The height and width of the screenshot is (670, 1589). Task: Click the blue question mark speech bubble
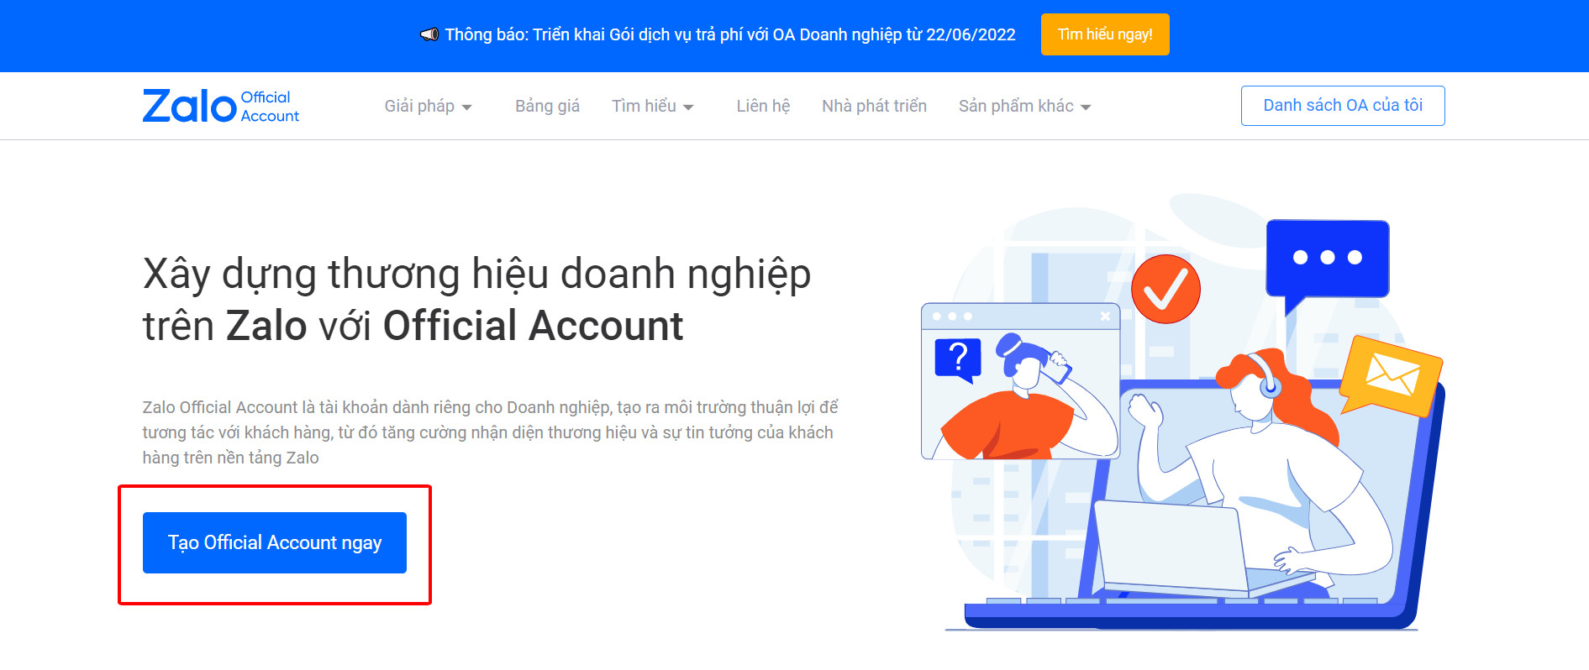[x=958, y=359]
